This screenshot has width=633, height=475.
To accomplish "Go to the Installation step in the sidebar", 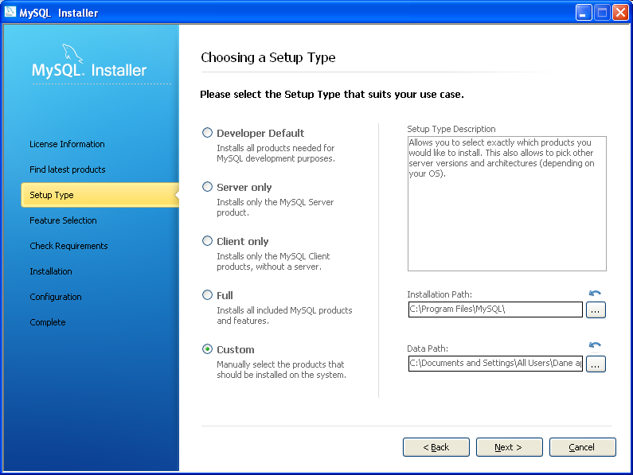I will [51, 271].
